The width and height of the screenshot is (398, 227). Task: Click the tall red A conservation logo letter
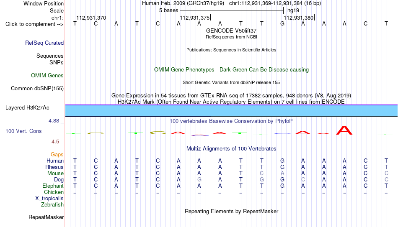click(344, 130)
